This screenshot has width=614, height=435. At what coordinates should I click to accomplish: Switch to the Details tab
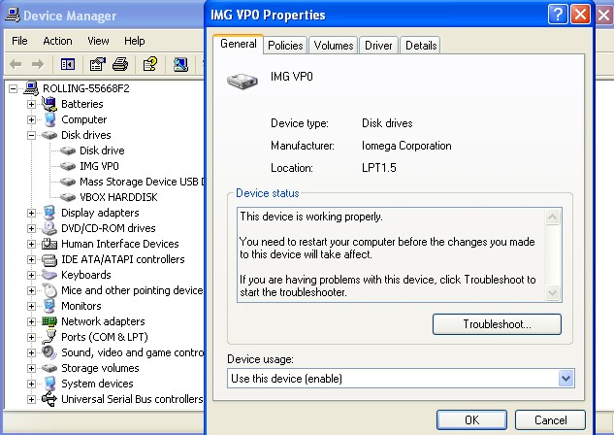[421, 46]
